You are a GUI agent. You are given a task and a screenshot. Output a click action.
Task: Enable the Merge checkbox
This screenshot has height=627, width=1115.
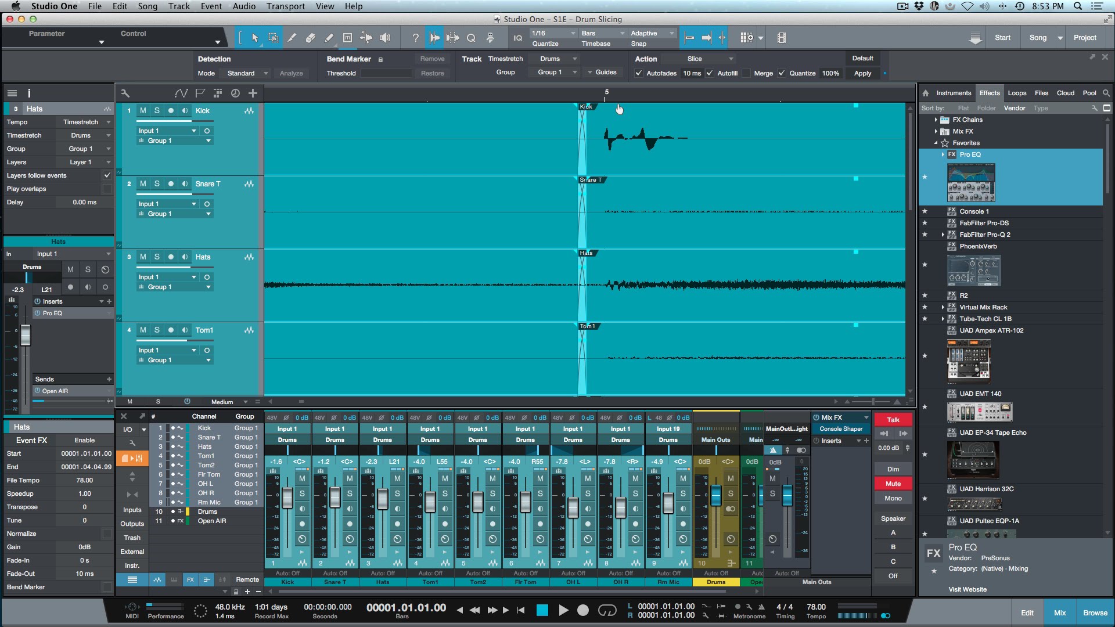(x=747, y=73)
